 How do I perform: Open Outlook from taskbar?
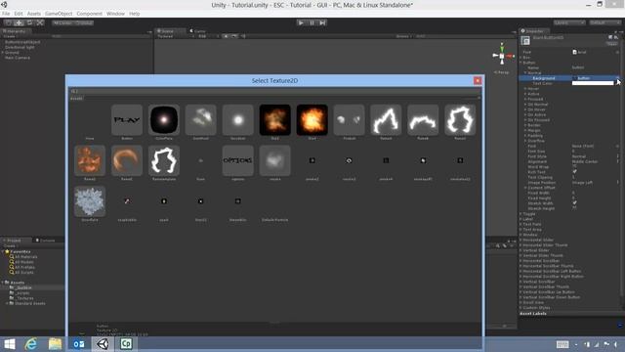coord(79,344)
